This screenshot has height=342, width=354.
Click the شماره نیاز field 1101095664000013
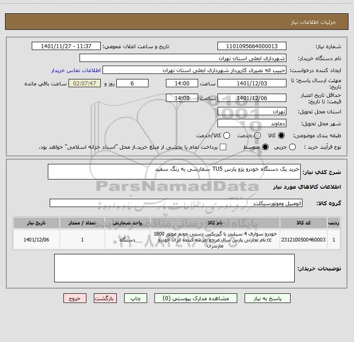[252, 46]
